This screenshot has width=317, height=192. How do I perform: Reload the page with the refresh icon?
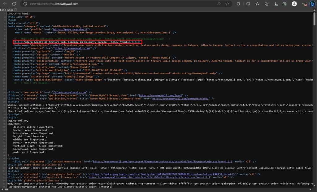[14, 4]
